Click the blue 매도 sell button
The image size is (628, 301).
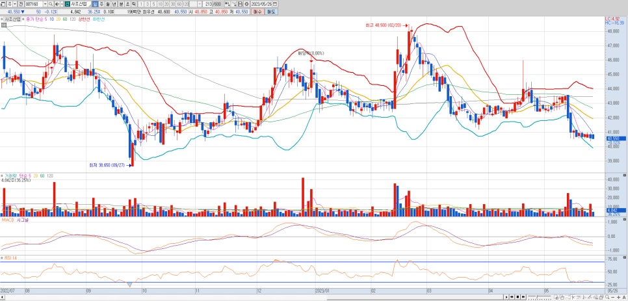[270, 12]
